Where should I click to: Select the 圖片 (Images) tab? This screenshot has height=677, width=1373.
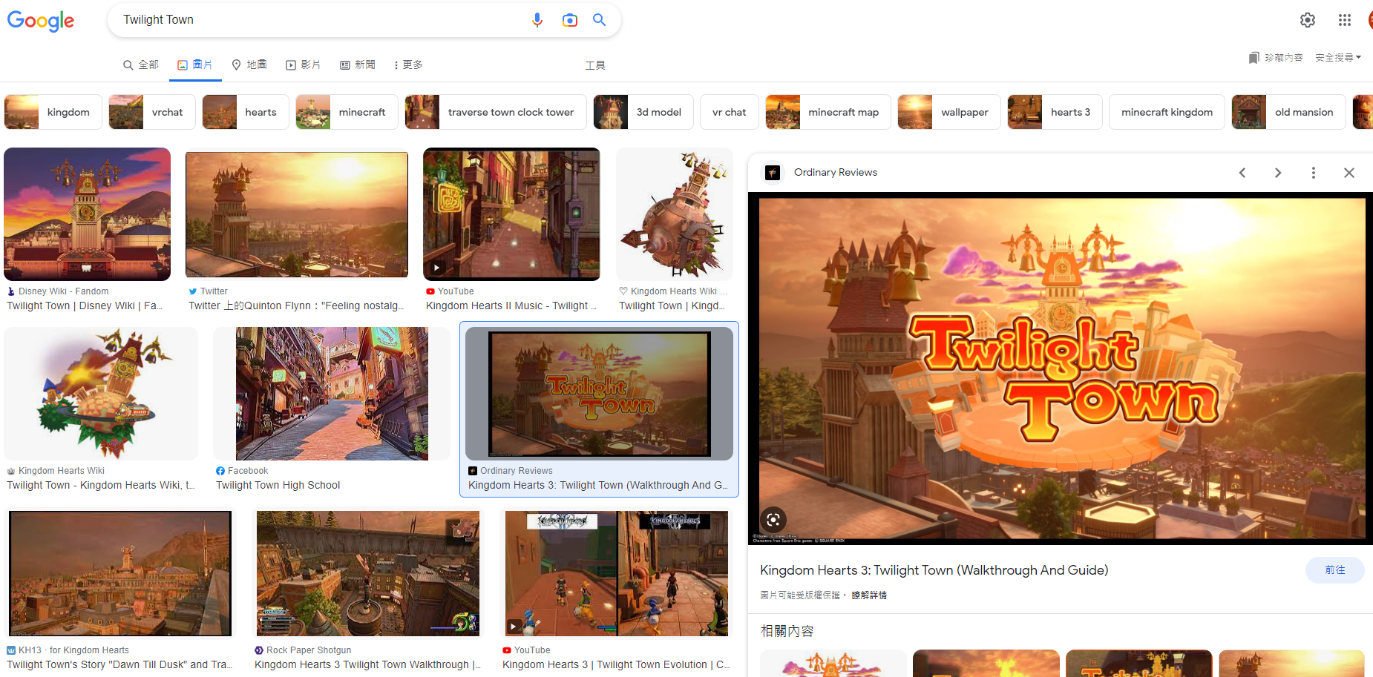point(195,65)
